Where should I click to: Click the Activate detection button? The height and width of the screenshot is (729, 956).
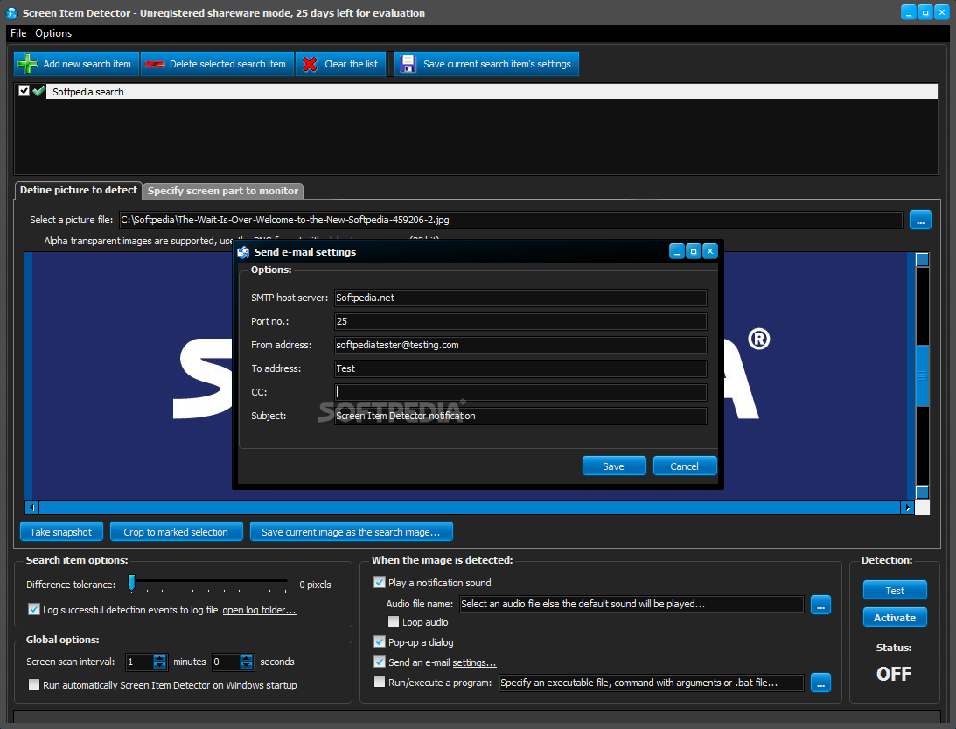[x=895, y=617]
